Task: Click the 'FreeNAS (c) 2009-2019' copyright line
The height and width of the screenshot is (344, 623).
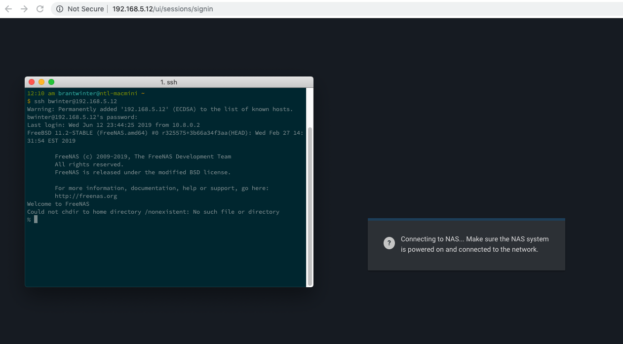Action: (143, 156)
